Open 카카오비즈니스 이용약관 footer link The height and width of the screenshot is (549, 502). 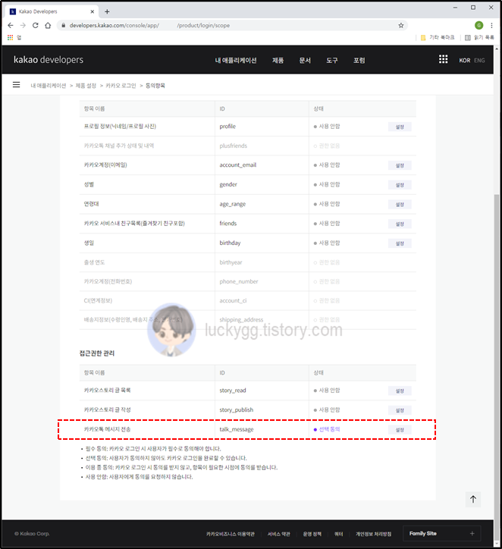pos(231,534)
